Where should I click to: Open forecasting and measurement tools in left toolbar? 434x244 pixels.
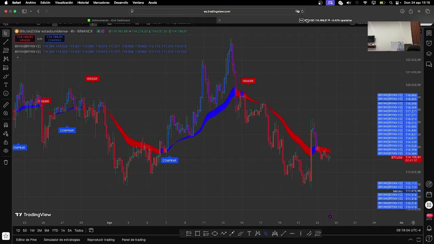6,68
